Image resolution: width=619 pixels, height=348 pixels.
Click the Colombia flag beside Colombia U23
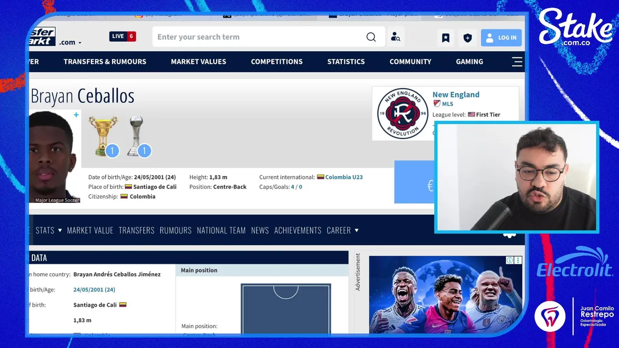(320, 177)
